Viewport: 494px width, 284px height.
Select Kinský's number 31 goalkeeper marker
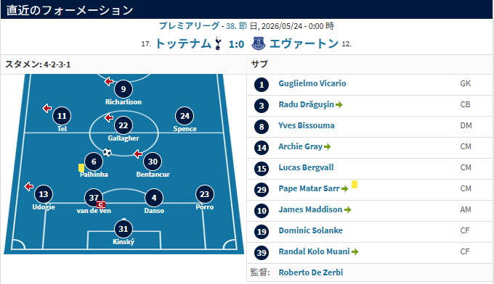pyautogui.click(x=123, y=229)
